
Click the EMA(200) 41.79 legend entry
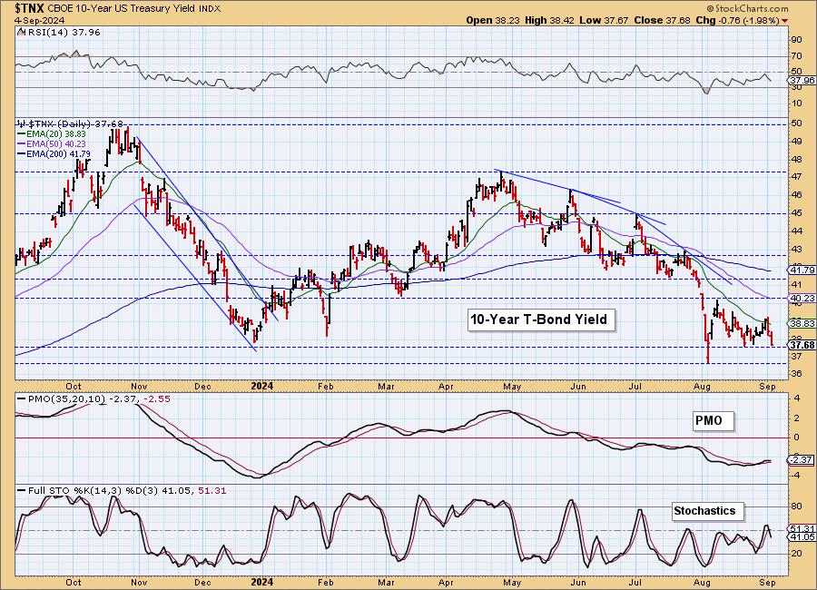point(58,153)
